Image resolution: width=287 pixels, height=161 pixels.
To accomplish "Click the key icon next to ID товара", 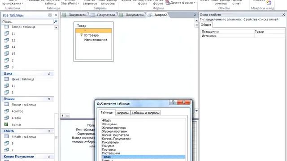I will click(82, 35).
